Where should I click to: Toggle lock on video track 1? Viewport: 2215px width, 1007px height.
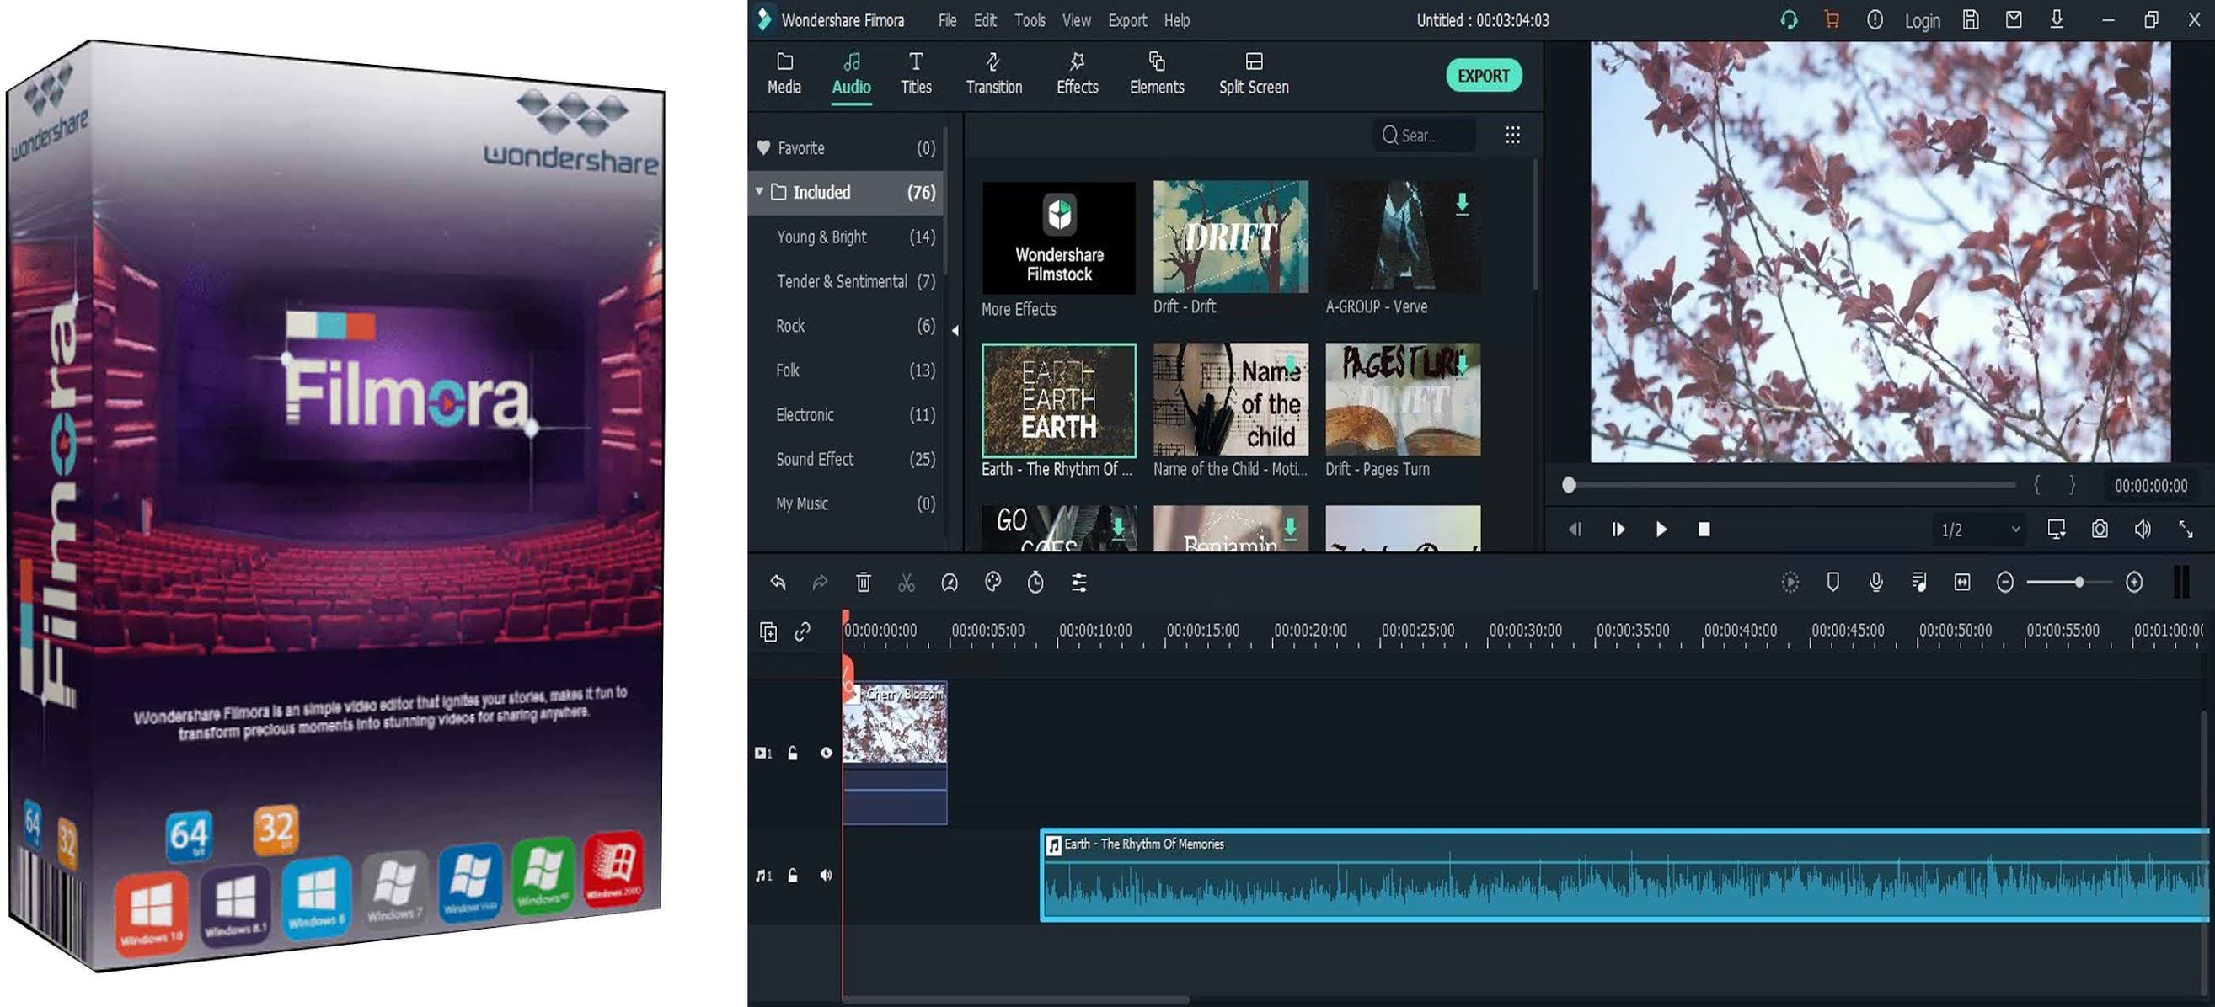pos(793,754)
